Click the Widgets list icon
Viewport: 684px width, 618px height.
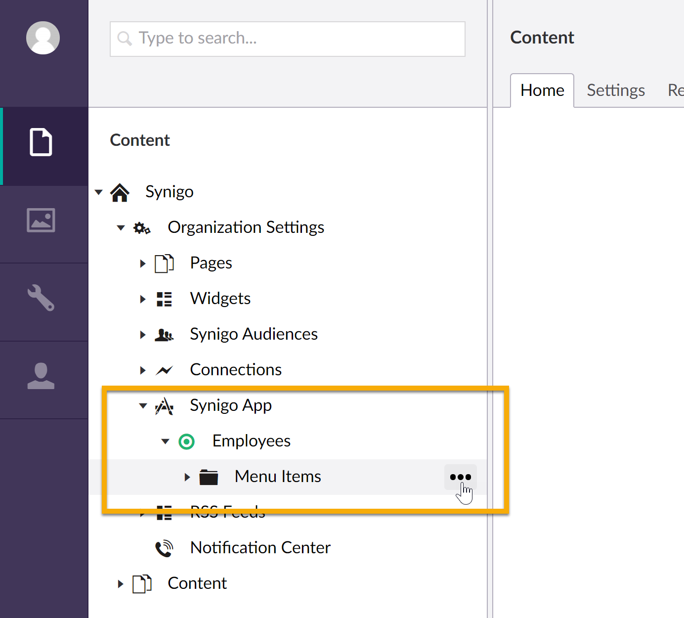pyautogui.click(x=164, y=299)
